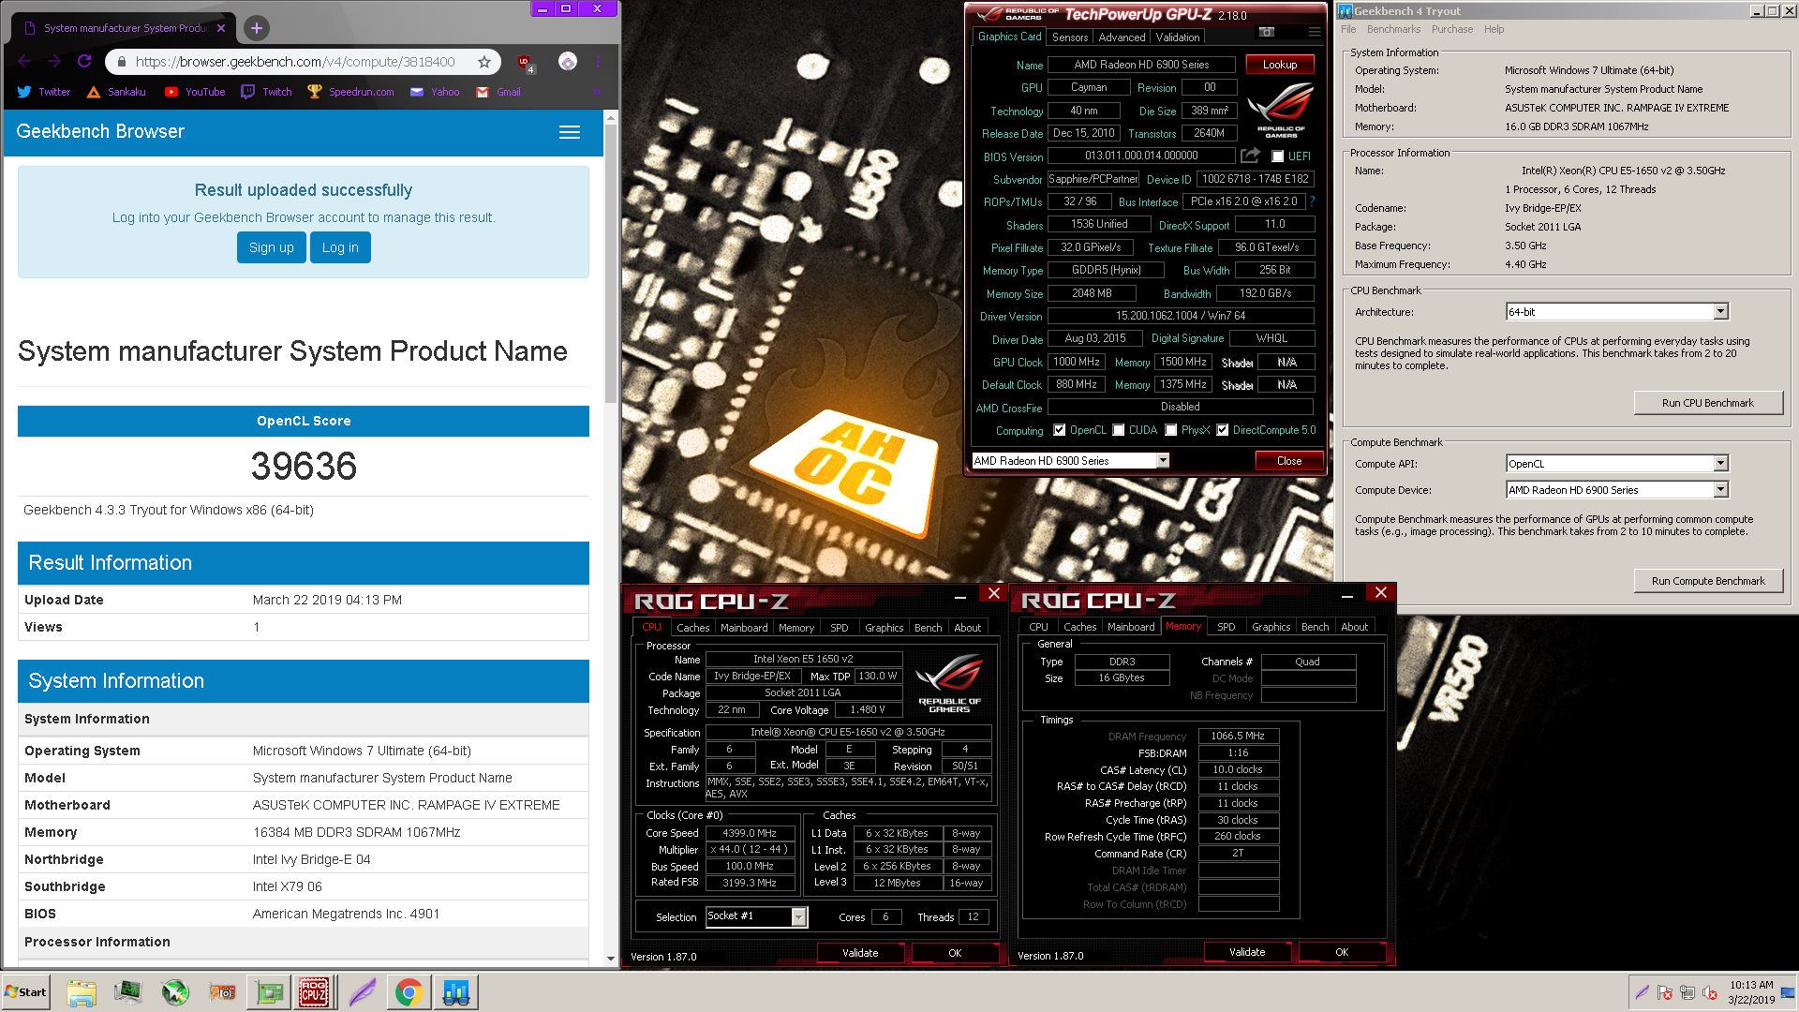Take a GPU-Z screenshot with the camera icon
Image resolution: width=1799 pixels, height=1012 pixels.
1267,32
